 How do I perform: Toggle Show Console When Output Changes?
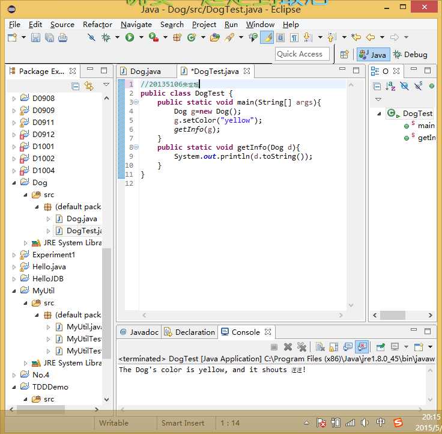[362, 347]
